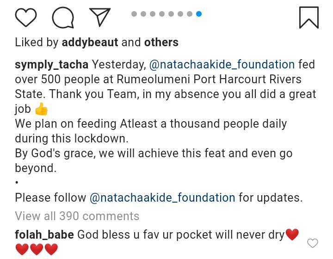Like the post with the heart icon
The height and width of the screenshot is (259, 333).
pos(26,18)
